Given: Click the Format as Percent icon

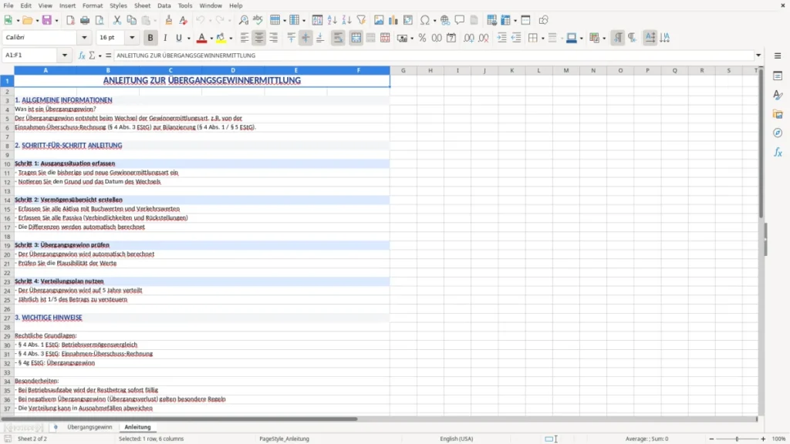Looking at the screenshot, I should pyautogui.click(x=422, y=38).
